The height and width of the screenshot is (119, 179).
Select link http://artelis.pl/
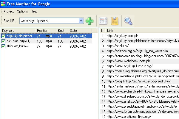pyautogui.click(x=118, y=46)
